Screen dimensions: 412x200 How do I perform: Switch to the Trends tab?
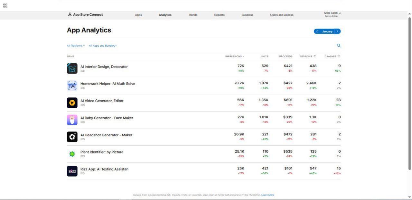[x=193, y=15]
